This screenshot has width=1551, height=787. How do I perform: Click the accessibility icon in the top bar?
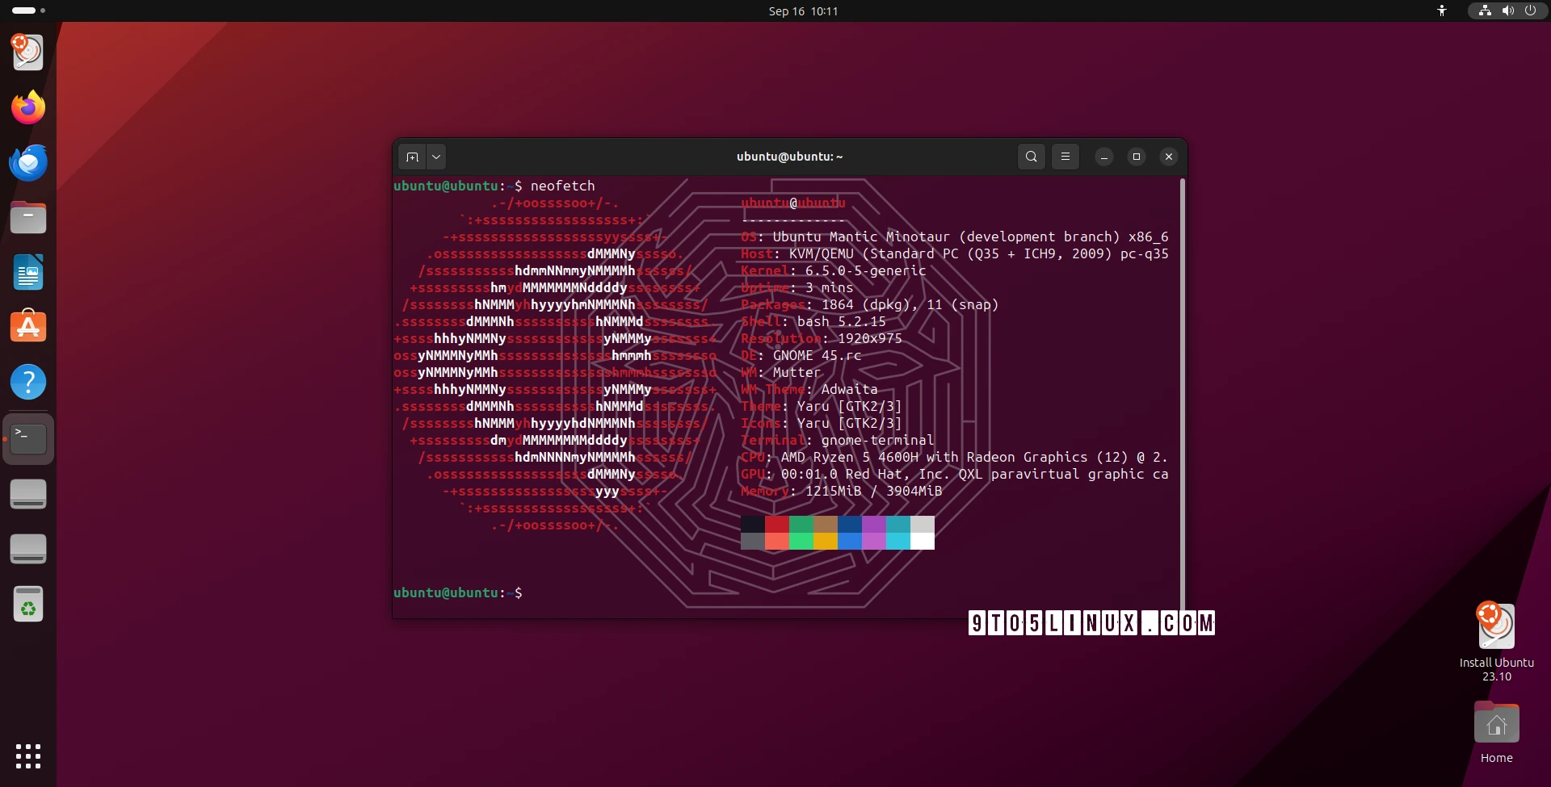coord(1442,10)
